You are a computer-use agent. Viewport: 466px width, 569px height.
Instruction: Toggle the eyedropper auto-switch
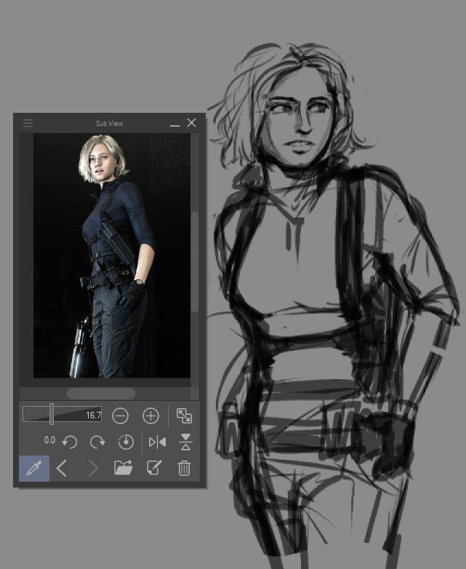click(34, 469)
